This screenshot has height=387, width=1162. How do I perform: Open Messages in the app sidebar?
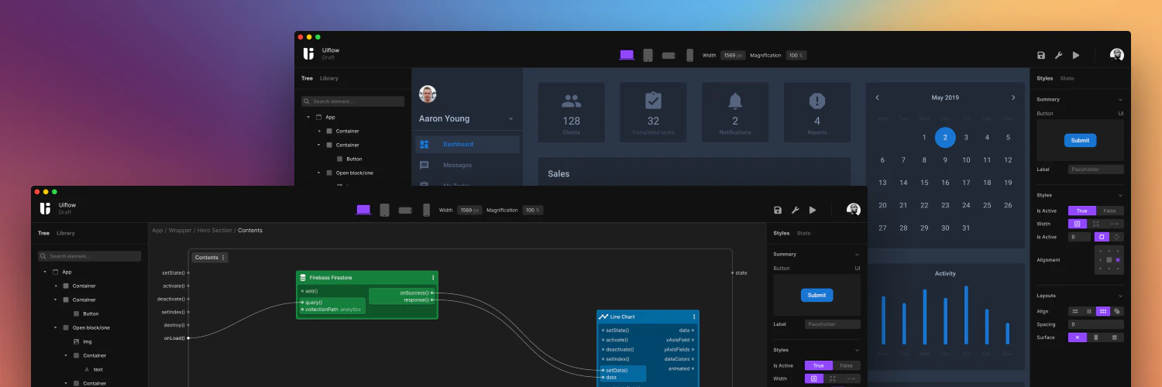click(458, 165)
